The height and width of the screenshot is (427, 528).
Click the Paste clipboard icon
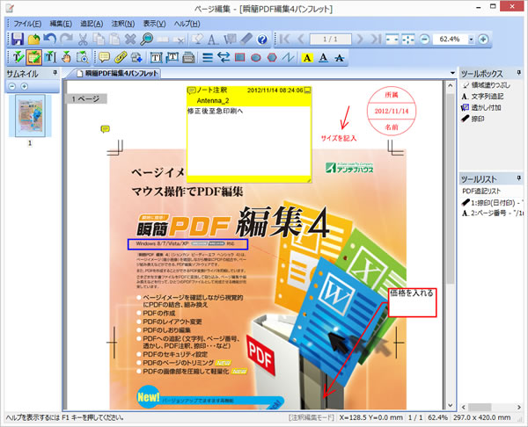(x=114, y=39)
